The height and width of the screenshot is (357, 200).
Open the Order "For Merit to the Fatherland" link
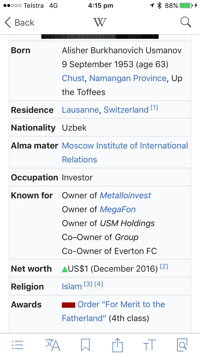click(x=121, y=305)
